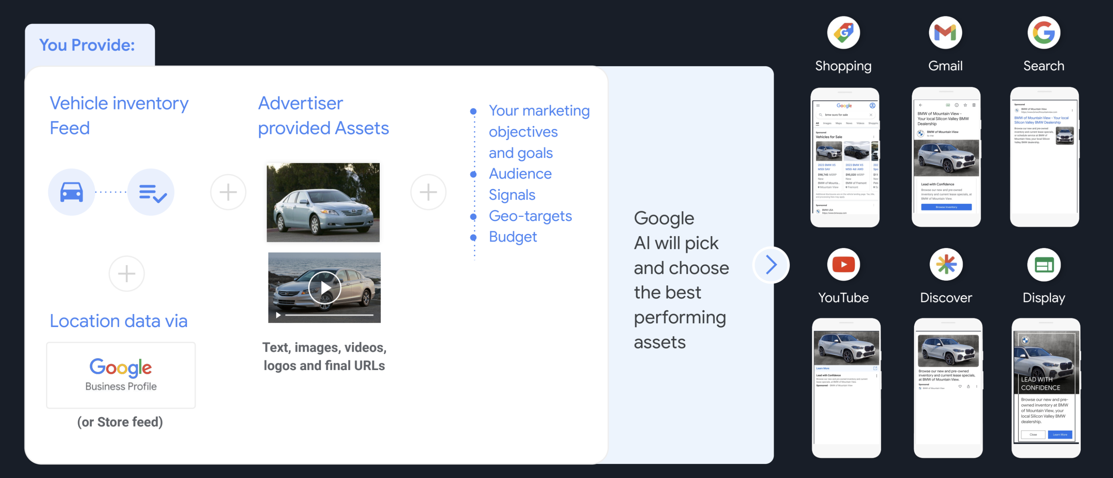Click the Discover label
Screen dimensions: 1113x478
(946, 298)
